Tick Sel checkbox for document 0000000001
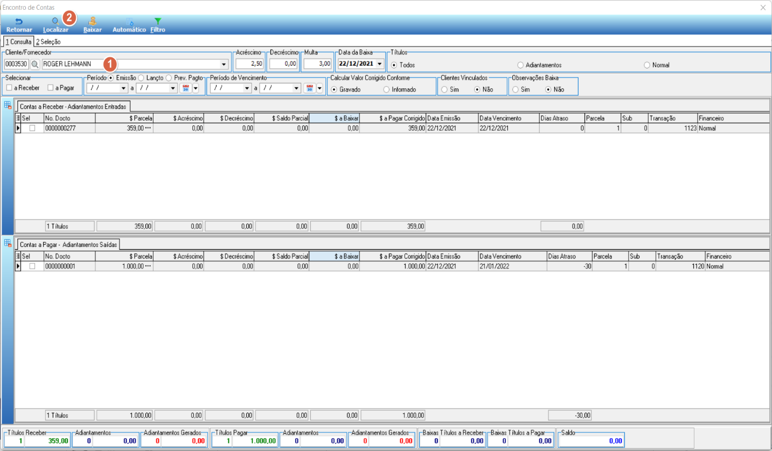Screen dimensions: 772x451 (x=33, y=266)
